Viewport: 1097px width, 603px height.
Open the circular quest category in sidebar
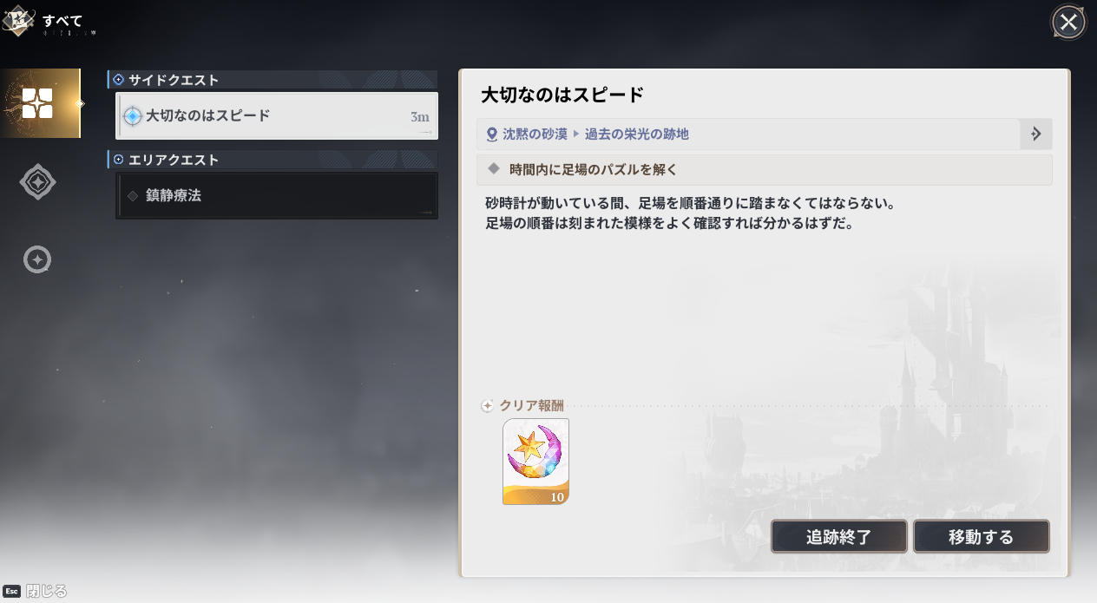(37, 259)
